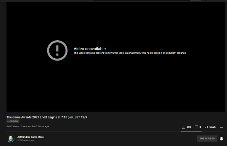Click the Streamed live 7 hours ago text
Screen dimensions: 227x146
(35, 126)
